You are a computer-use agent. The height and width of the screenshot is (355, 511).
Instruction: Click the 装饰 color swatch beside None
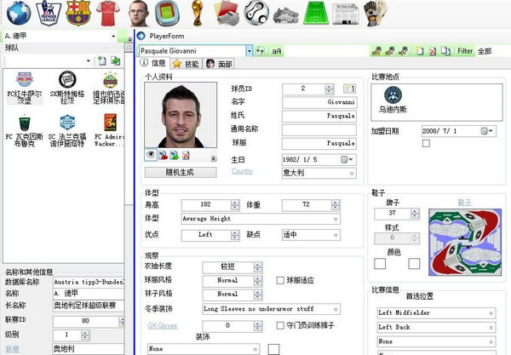click(x=273, y=349)
